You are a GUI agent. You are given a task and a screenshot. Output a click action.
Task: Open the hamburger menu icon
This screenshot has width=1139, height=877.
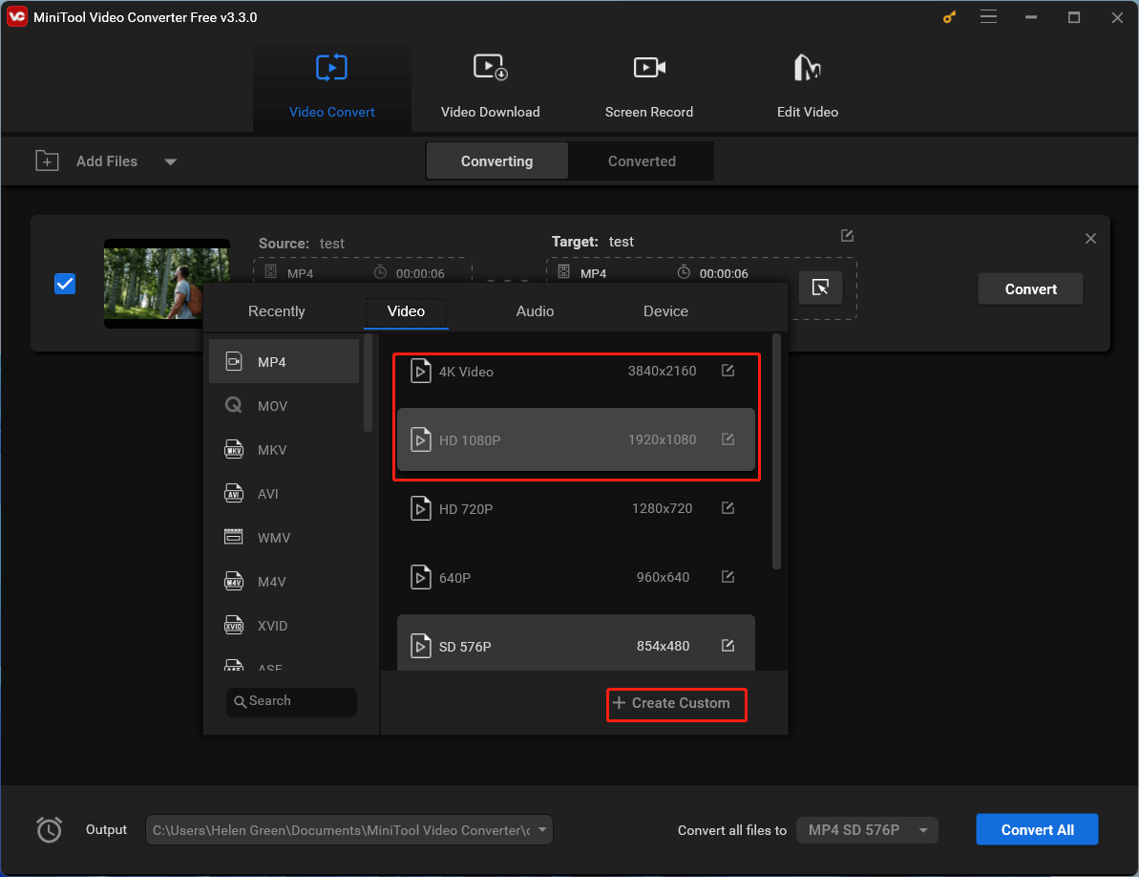coord(988,16)
